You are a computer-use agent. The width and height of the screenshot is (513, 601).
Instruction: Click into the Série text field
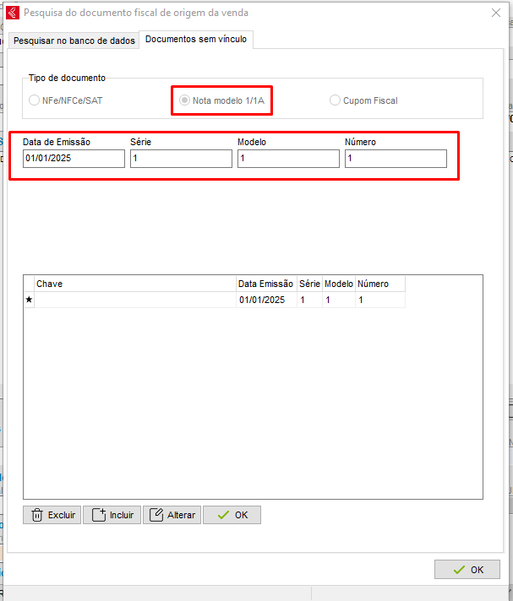click(x=181, y=159)
